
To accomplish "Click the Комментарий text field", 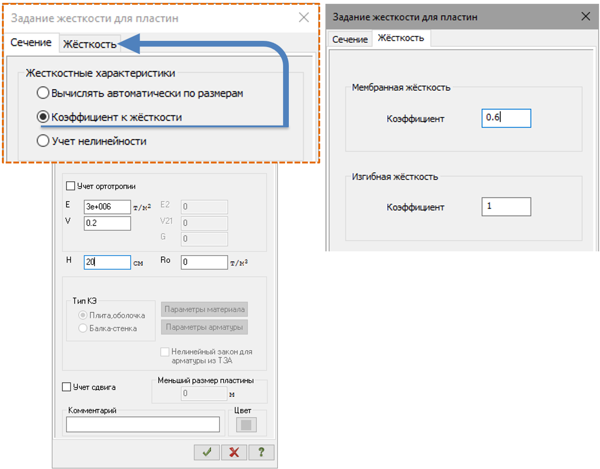I will 143,424.
